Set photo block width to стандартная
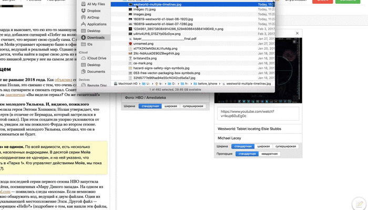This screenshot has width=368, height=210. click(150, 106)
